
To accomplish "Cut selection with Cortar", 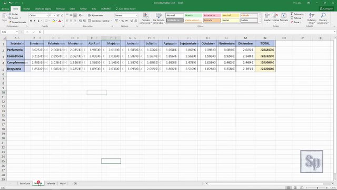I will [x=13, y=14].
